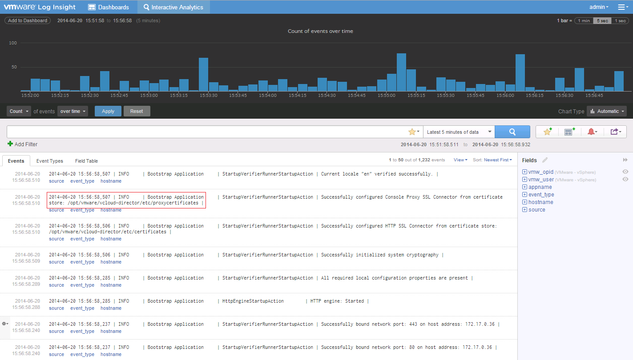
Task: Edit fields with the pencil icon
Action: point(545,160)
